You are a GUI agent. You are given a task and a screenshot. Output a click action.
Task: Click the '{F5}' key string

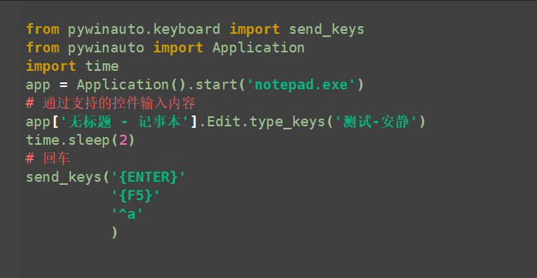135,196
